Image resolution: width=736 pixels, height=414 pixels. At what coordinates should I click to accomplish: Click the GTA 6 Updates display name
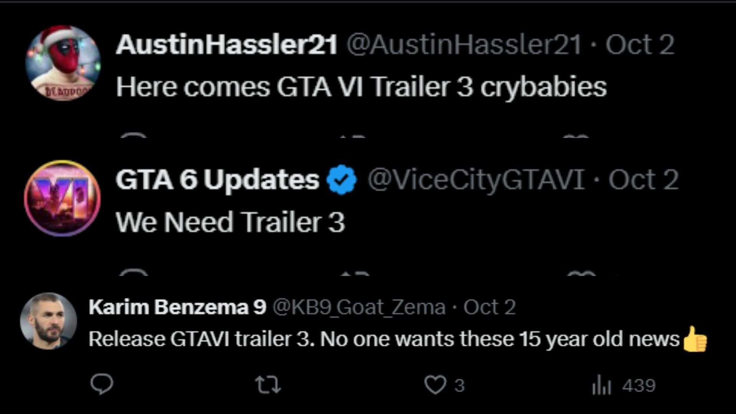(x=217, y=180)
